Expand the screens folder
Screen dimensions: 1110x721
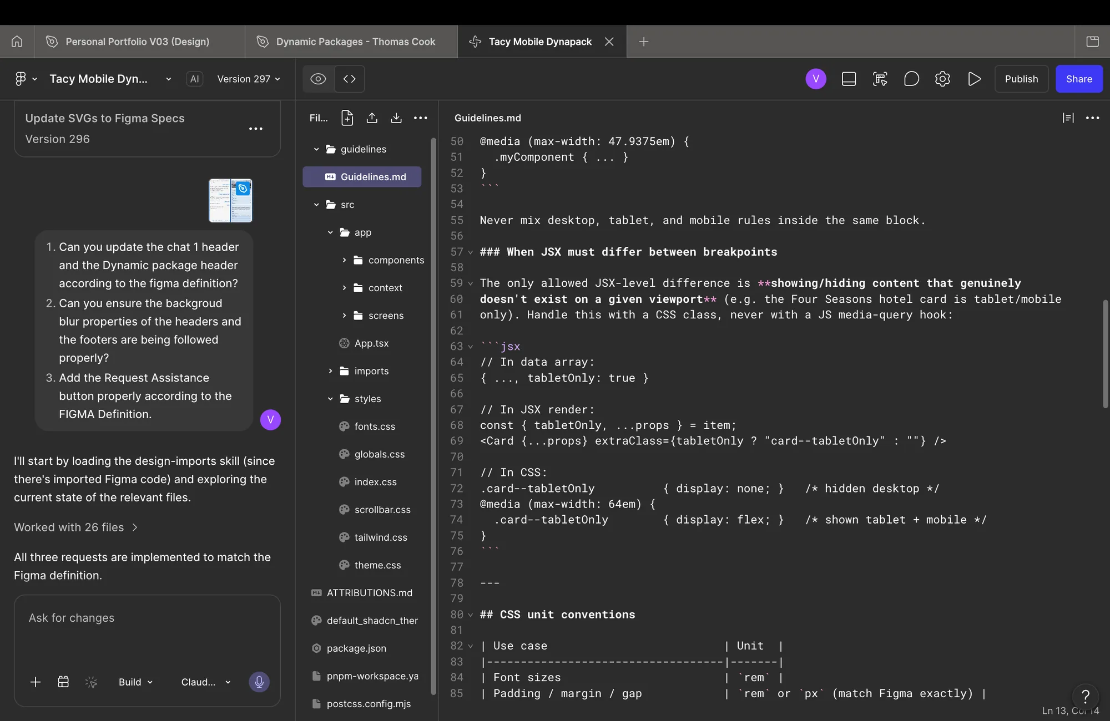(x=344, y=316)
